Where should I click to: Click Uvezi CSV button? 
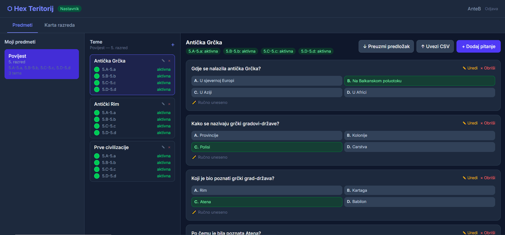point(435,46)
